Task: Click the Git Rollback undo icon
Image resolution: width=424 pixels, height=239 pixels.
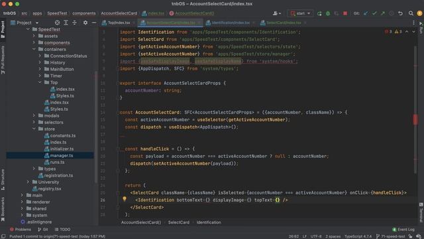Action: (400, 13)
